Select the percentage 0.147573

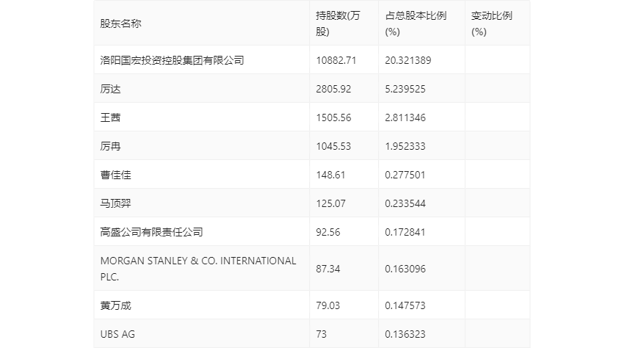(405, 305)
